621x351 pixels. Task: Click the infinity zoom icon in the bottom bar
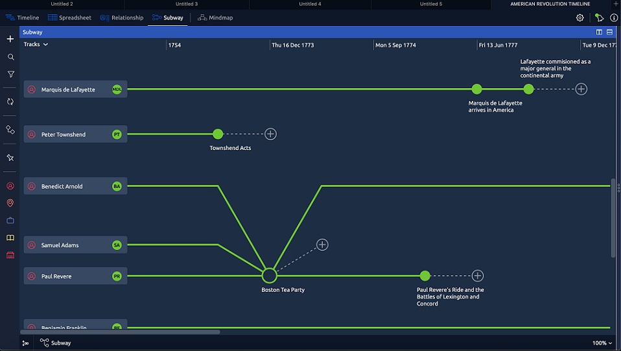[25, 343]
